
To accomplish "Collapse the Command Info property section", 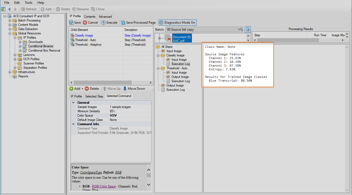I will (x=73, y=124).
